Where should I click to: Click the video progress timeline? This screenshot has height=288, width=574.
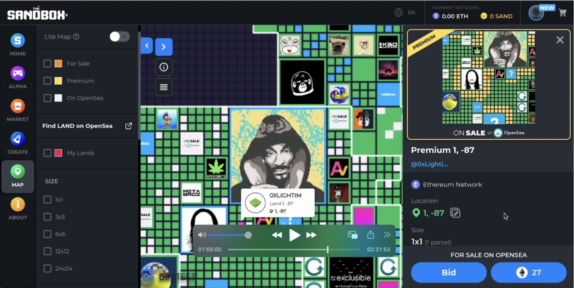pyautogui.click(x=294, y=249)
